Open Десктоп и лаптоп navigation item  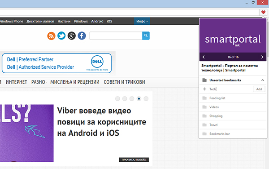40,21
